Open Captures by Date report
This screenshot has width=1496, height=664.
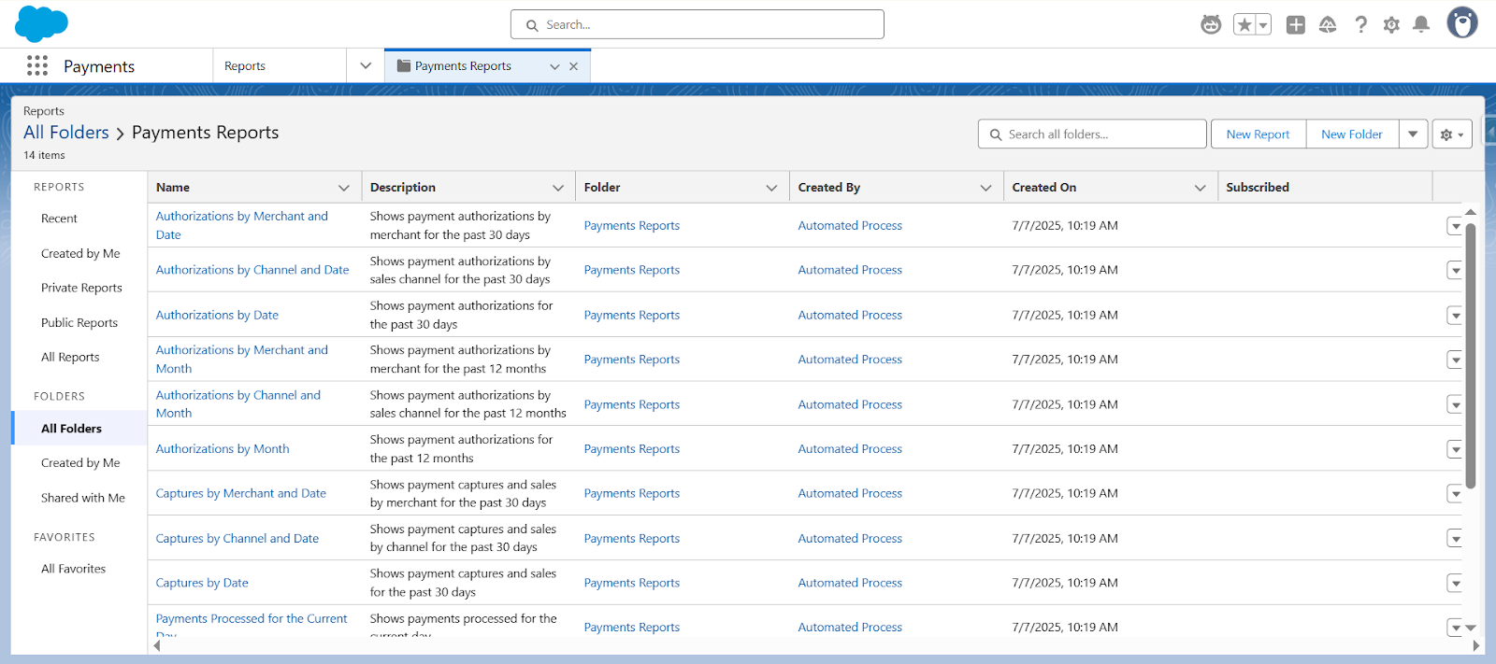pyautogui.click(x=202, y=583)
